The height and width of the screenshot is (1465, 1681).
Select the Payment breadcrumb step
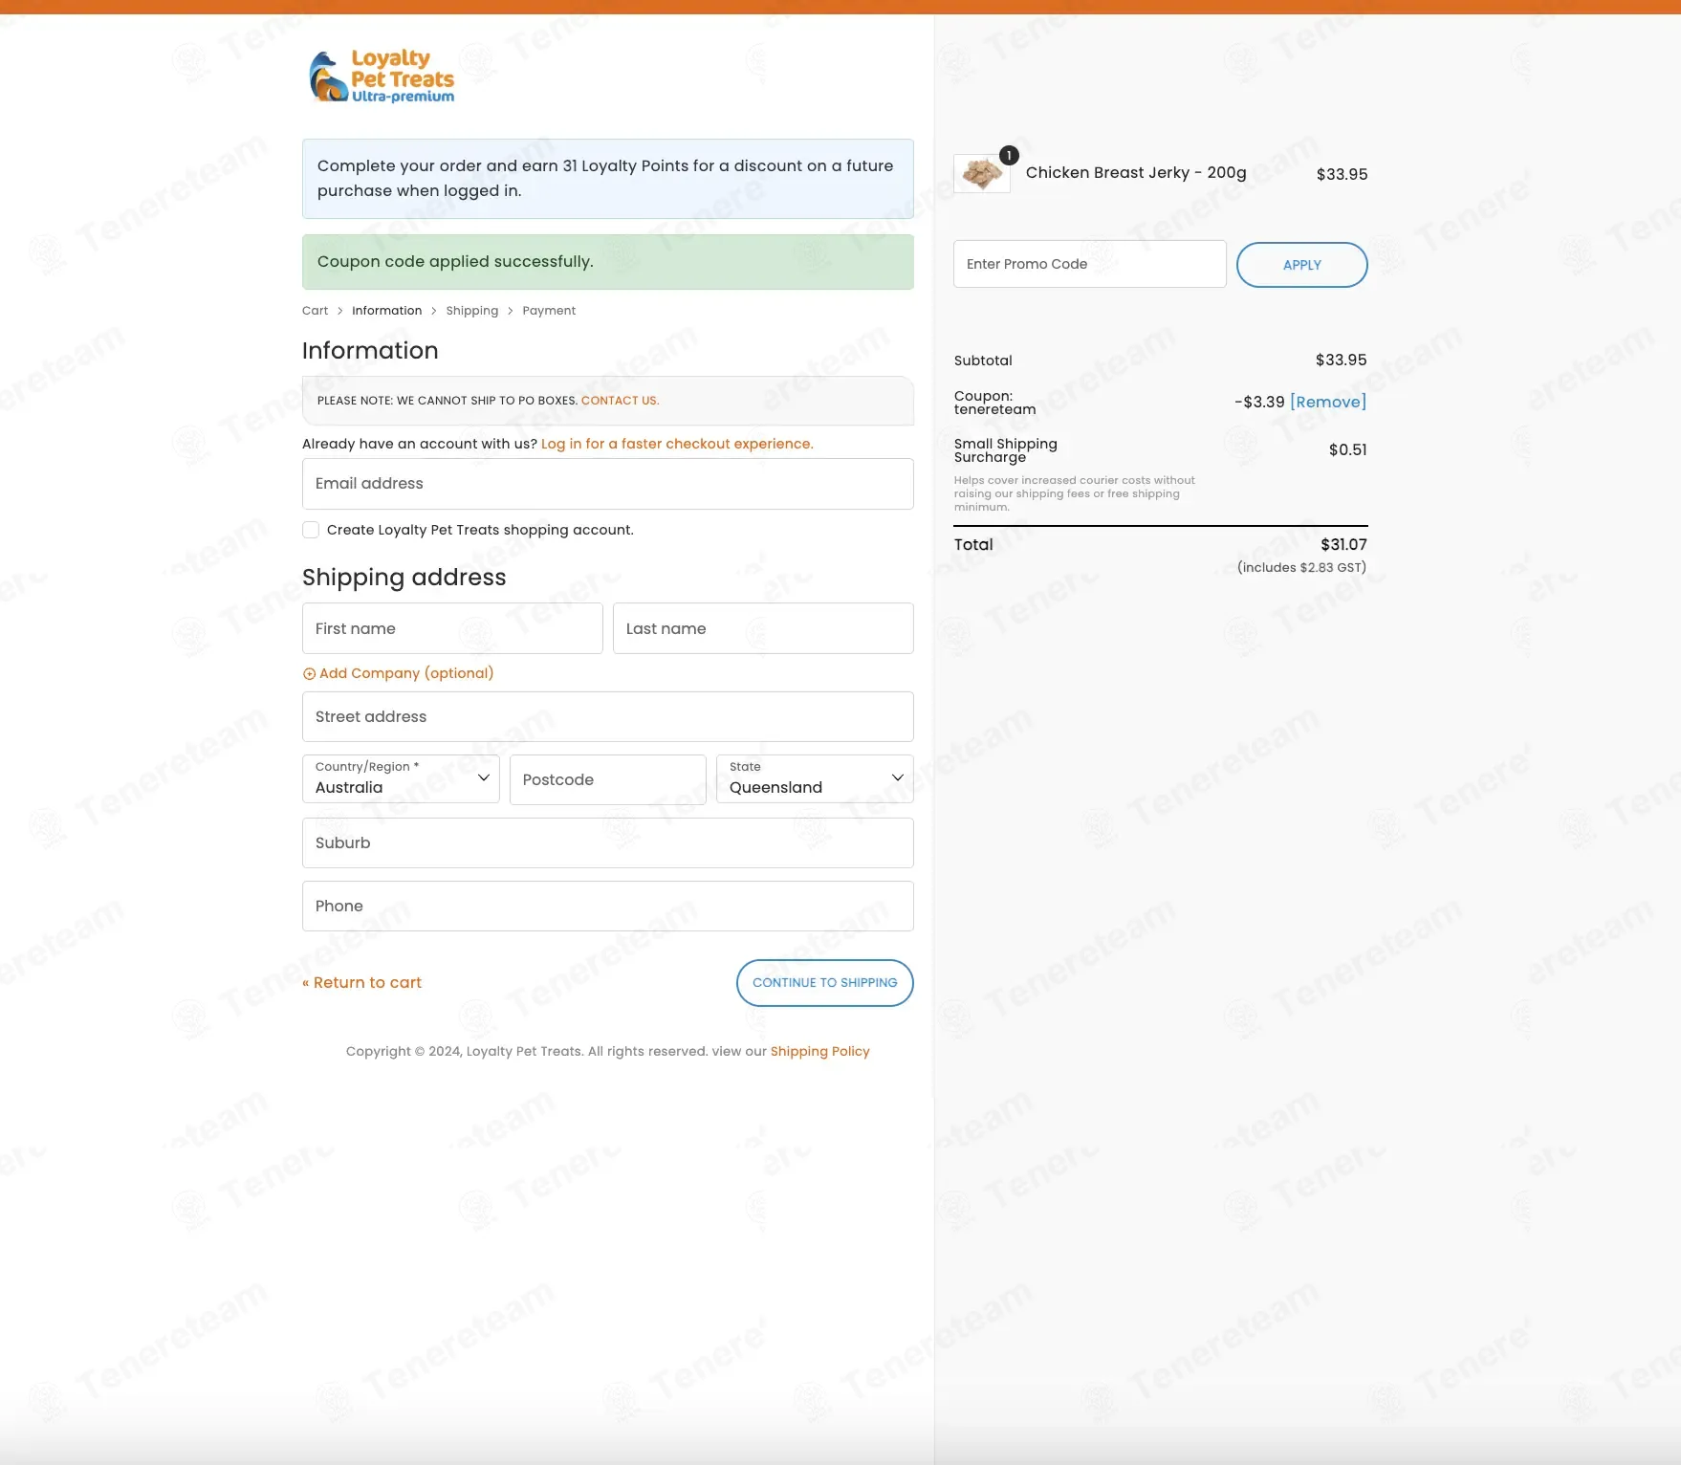(549, 311)
